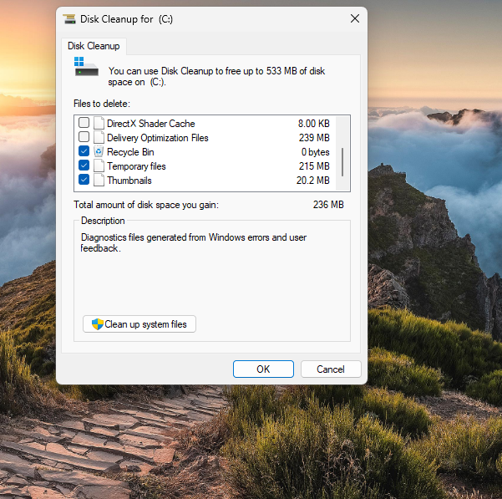Check the Delivery Optimization Files checkbox
Screen dimensions: 502x499
(x=84, y=138)
